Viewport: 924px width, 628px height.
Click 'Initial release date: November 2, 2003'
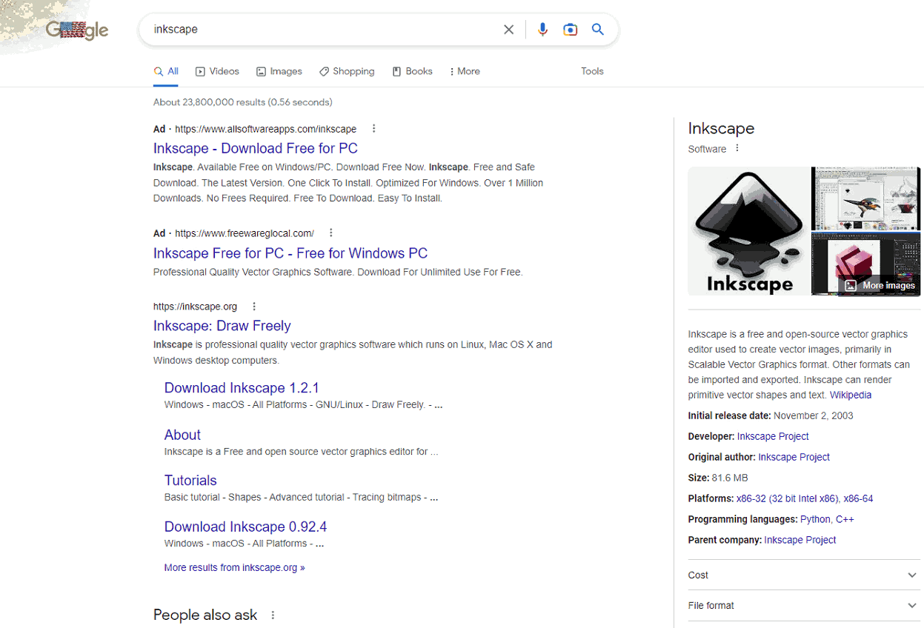771,415
